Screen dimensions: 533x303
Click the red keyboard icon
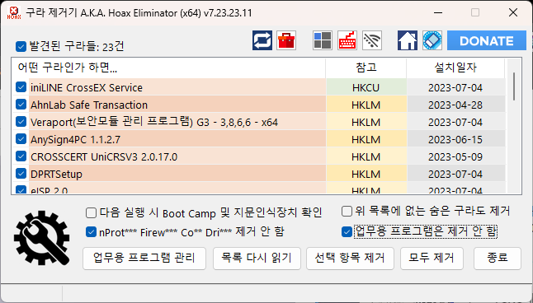coord(347,40)
